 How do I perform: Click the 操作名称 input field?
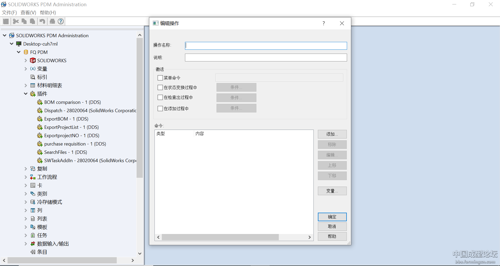(x=266, y=46)
